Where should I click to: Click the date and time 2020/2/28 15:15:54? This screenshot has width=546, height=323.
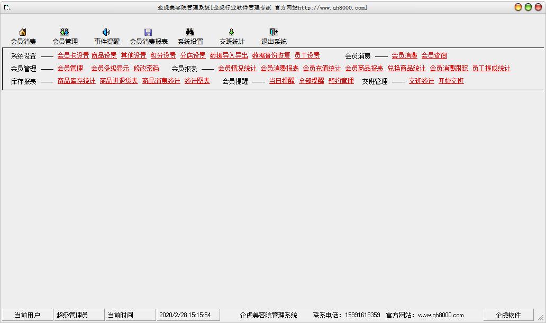pyautogui.click(x=188, y=315)
